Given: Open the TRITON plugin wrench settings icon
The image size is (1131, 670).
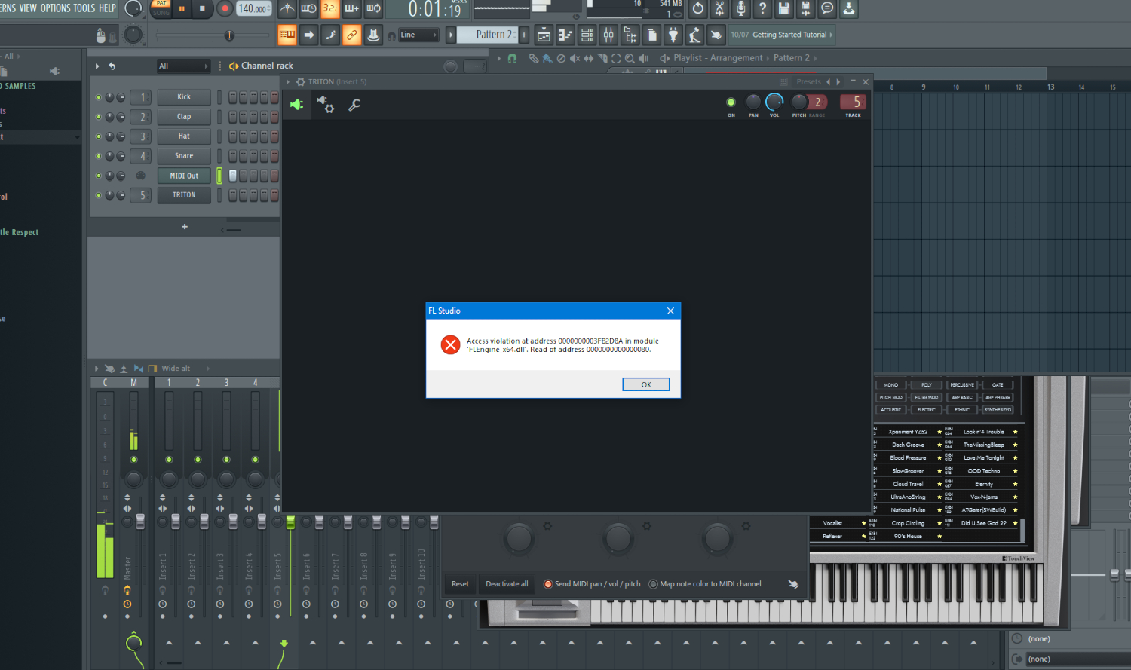Looking at the screenshot, I should coord(354,106).
